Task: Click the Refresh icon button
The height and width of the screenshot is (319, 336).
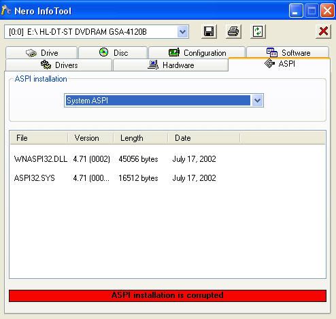Action: (258, 31)
